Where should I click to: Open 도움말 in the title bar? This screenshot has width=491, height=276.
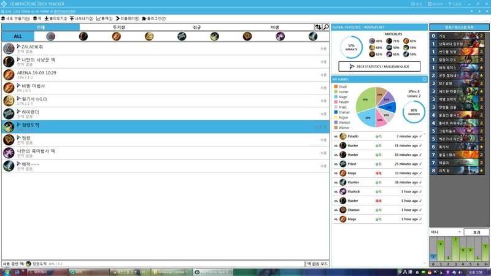tap(455, 4)
